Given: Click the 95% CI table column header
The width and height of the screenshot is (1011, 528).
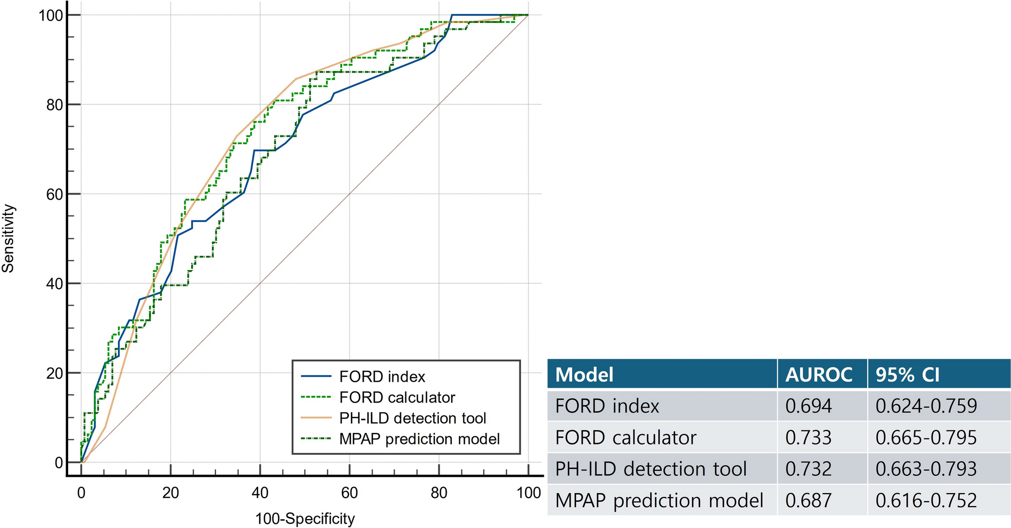Looking at the screenshot, I should 908,374.
